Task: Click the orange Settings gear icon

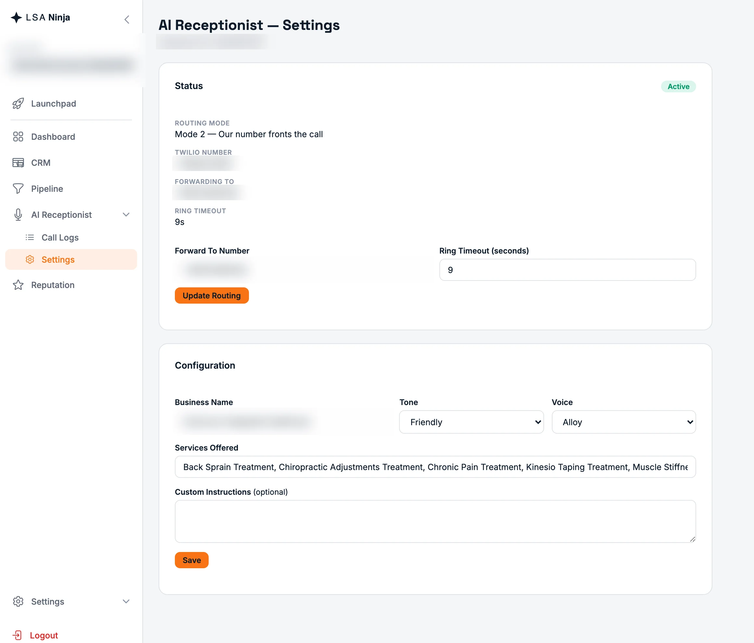Action: (30, 259)
